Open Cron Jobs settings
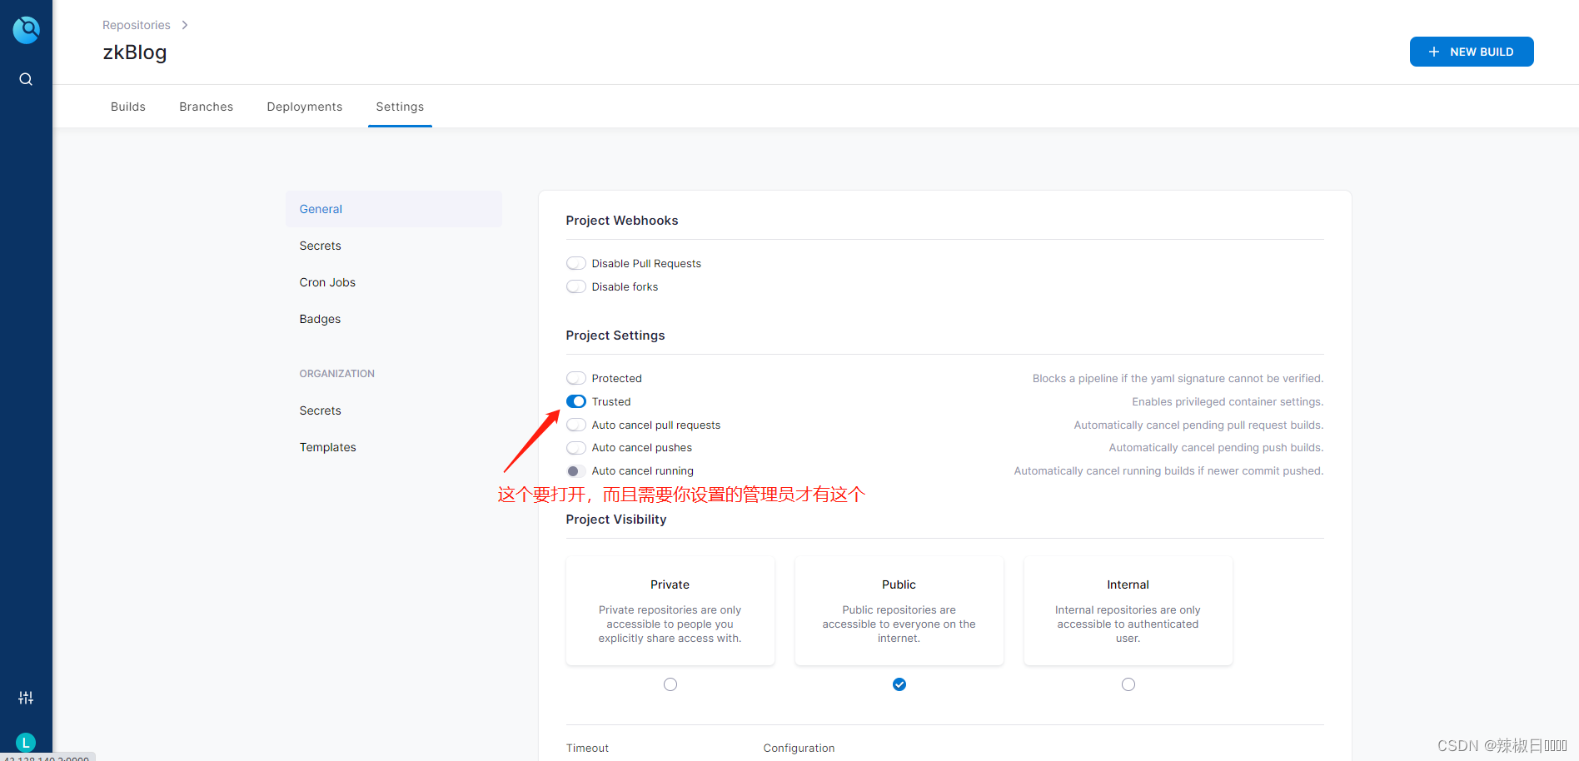 click(x=327, y=282)
